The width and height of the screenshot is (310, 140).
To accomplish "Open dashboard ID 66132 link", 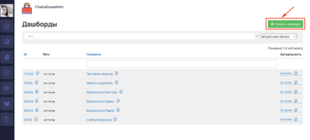I will pyautogui.click(x=28, y=120).
